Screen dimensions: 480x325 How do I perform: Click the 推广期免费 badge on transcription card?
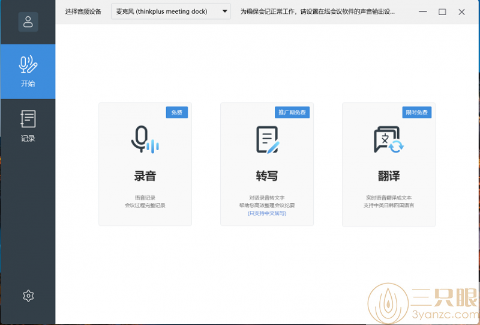(292, 112)
